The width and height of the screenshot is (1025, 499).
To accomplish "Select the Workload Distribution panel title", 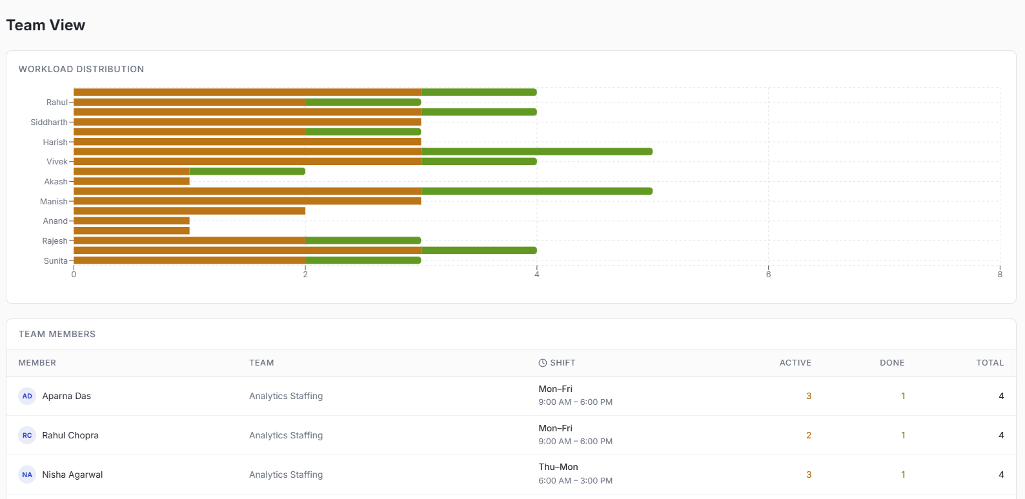I will pos(81,69).
